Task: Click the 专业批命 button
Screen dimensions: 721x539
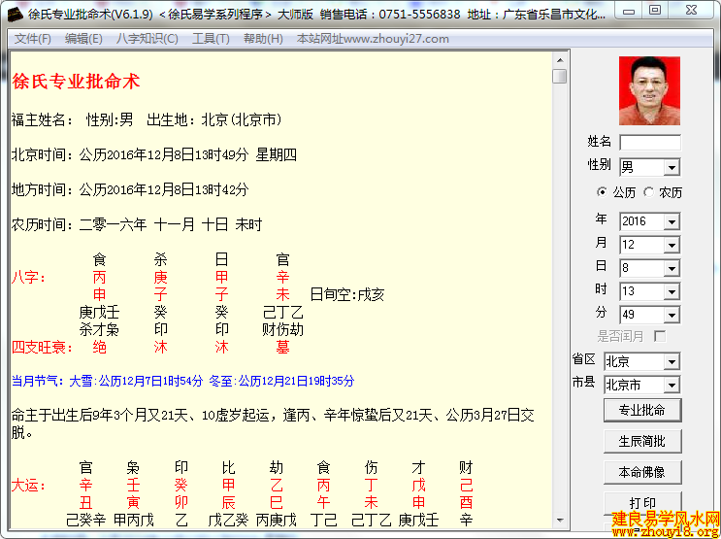Action: [x=641, y=411]
